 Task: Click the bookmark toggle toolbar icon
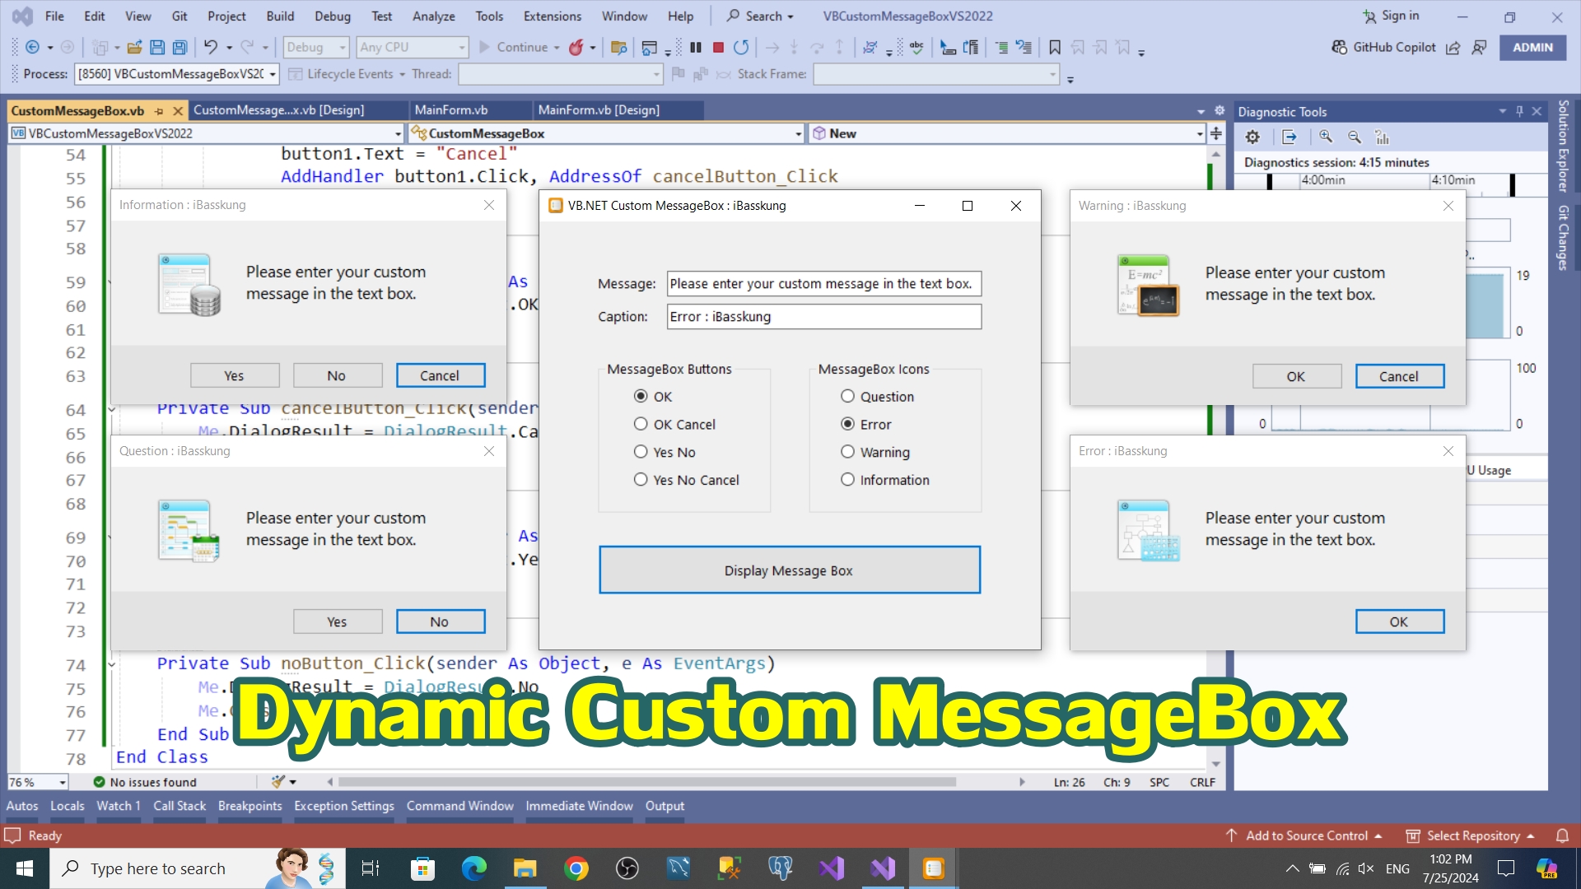pyautogui.click(x=1055, y=48)
